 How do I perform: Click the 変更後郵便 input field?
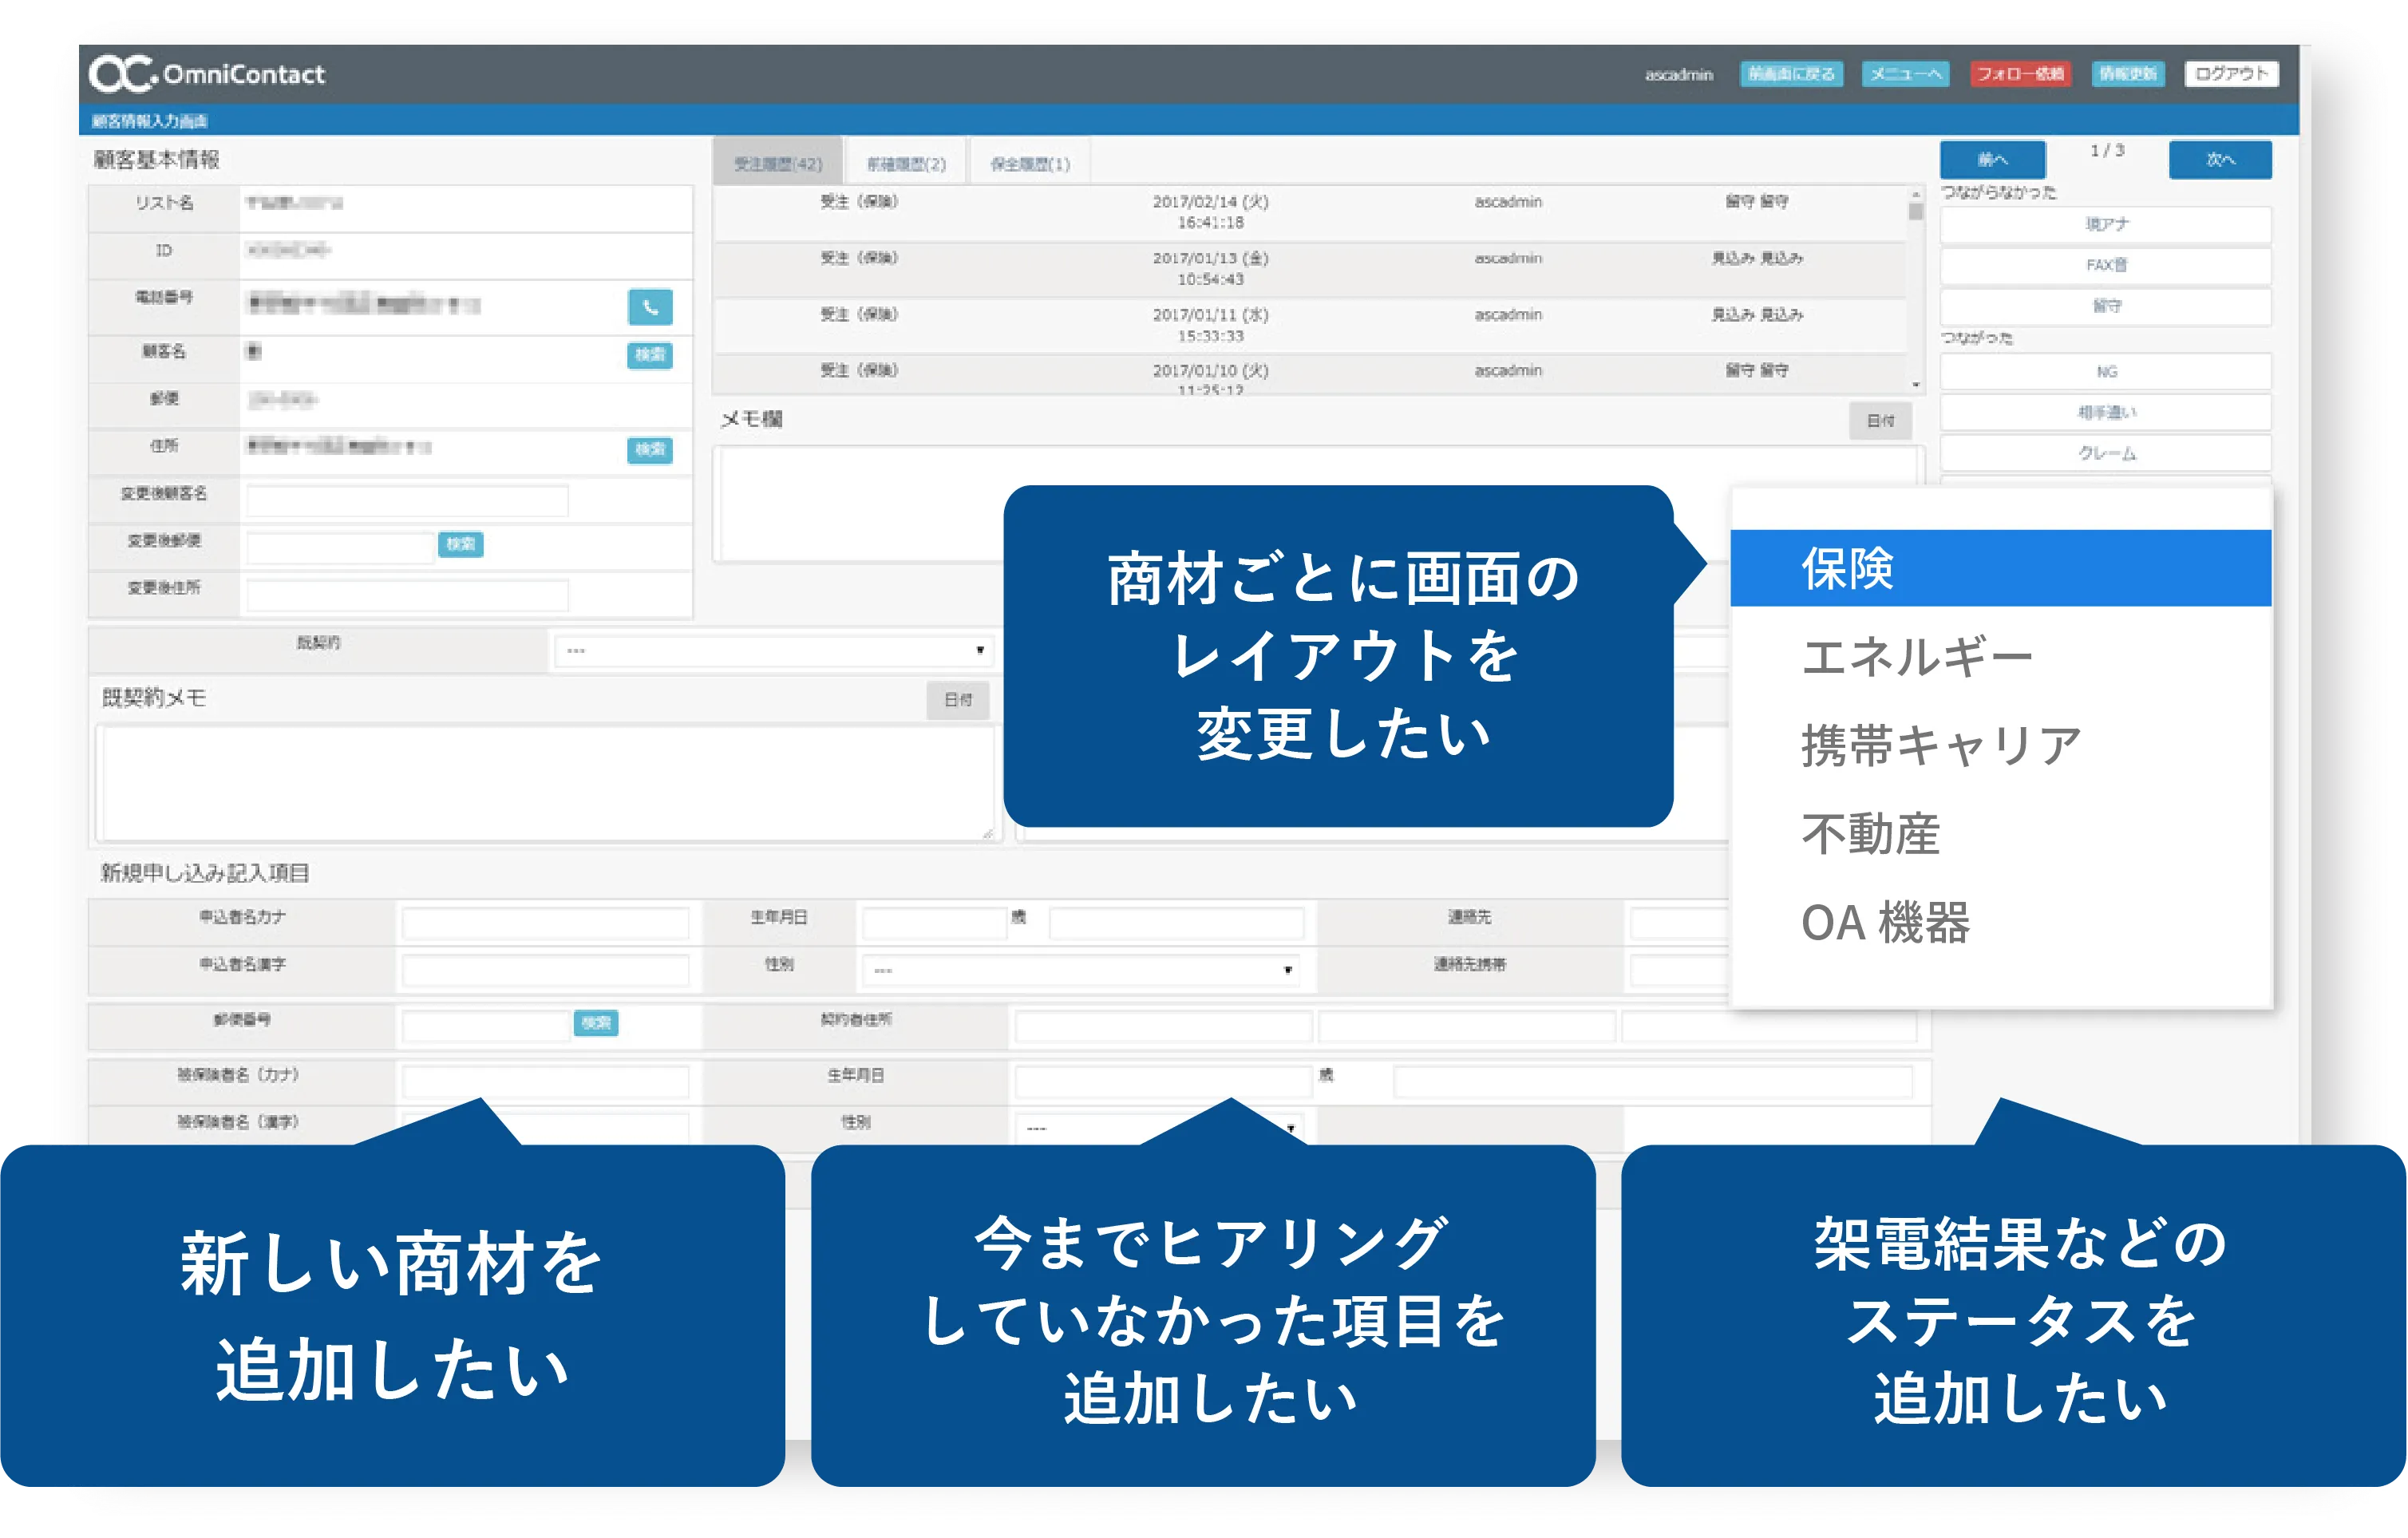point(339,547)
